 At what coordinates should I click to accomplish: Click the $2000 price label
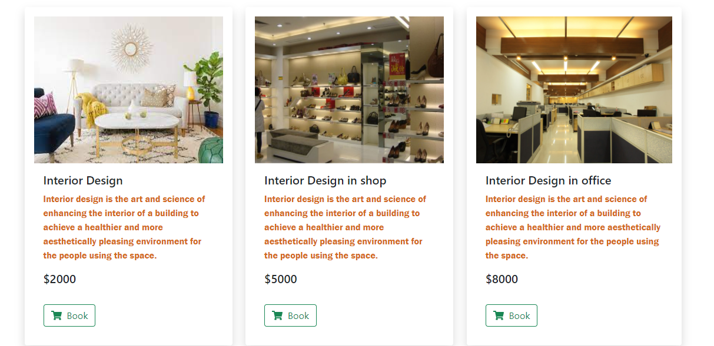[59, 279]
